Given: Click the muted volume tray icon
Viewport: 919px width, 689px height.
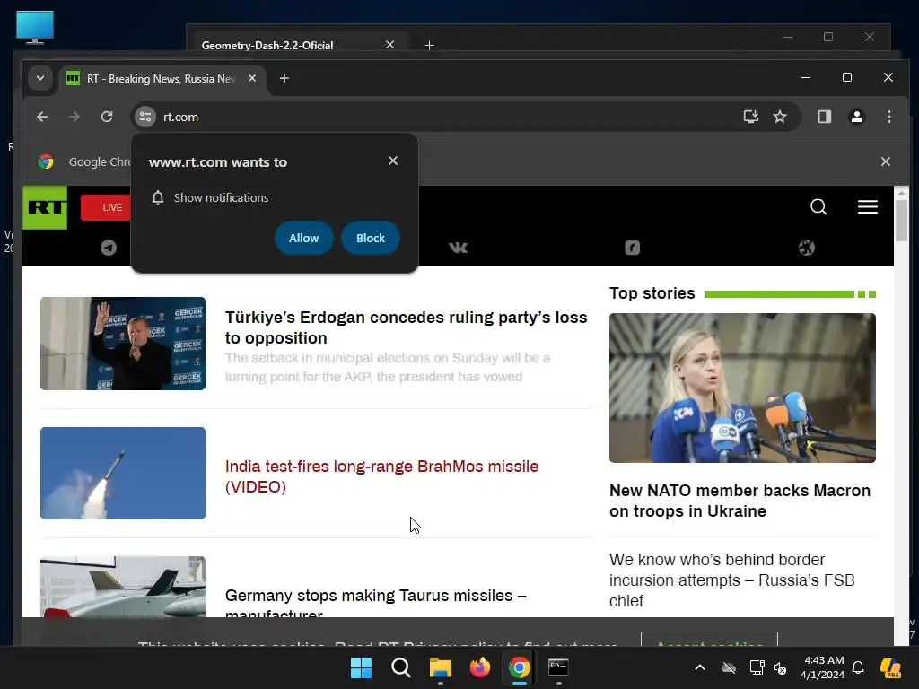Looking at the screenshot, I should [x=780, y=667].
